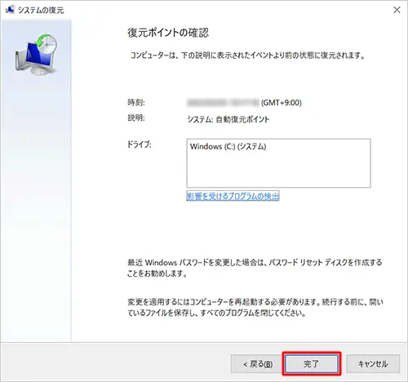Click the ドライブ label

139,144
